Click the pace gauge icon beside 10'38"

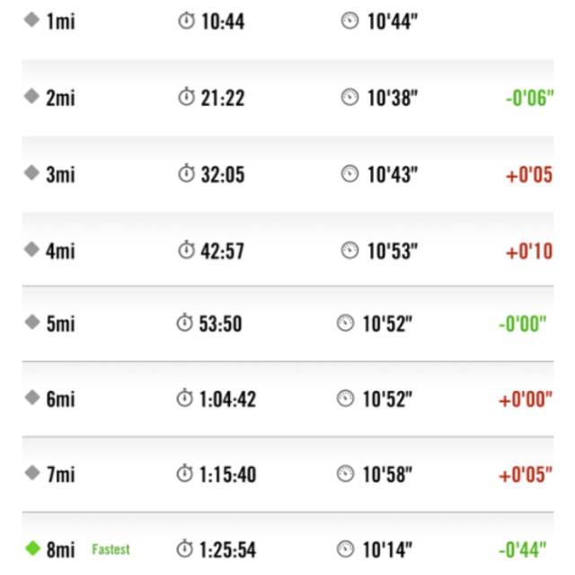[349, 97]
